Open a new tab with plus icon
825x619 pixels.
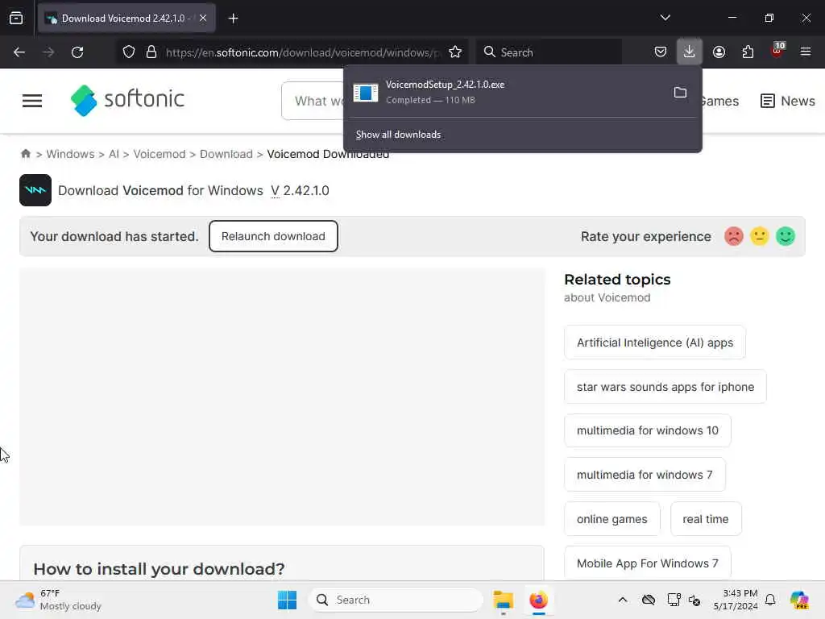(x=233, y=19)
